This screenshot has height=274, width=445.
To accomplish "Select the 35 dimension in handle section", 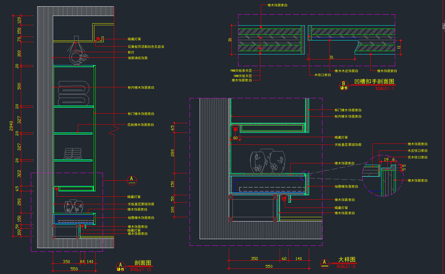I will tap(331, 57).
